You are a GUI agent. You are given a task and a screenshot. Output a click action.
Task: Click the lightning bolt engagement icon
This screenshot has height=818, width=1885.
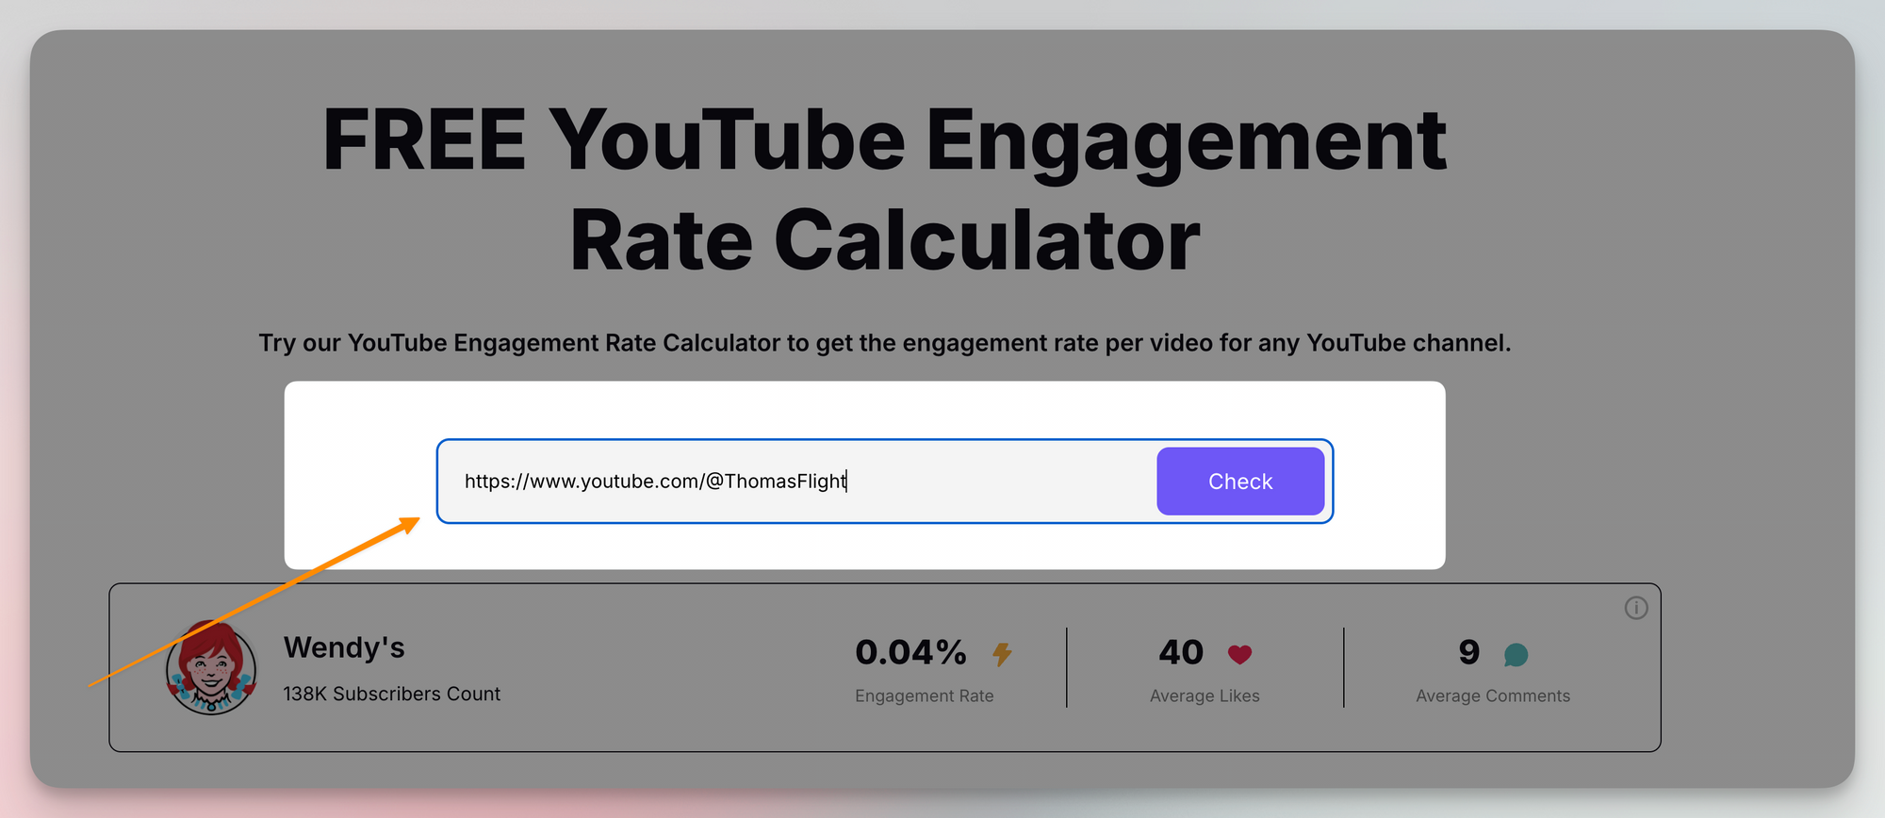pyautogui.click(x=1002, y=653)
